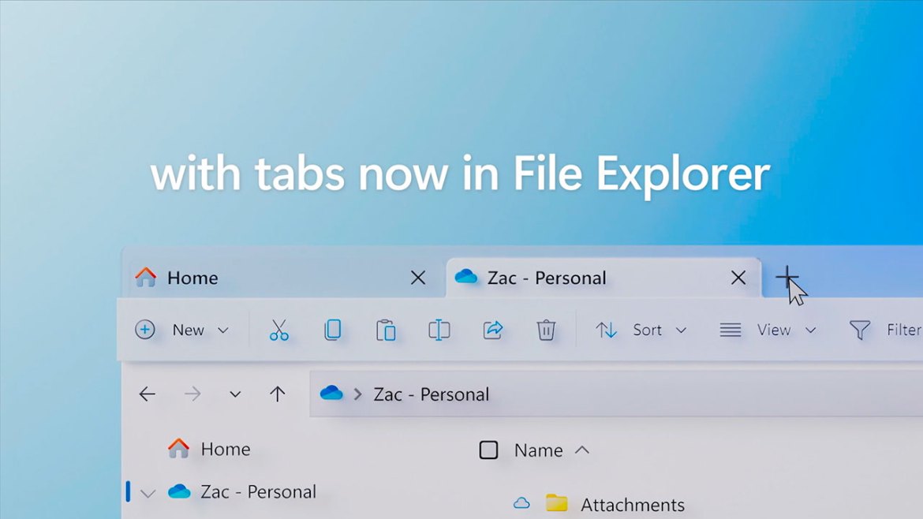Viewport: 923px width, 519px height.
Task: Click the View lines icon
Action: pos(730,330)
